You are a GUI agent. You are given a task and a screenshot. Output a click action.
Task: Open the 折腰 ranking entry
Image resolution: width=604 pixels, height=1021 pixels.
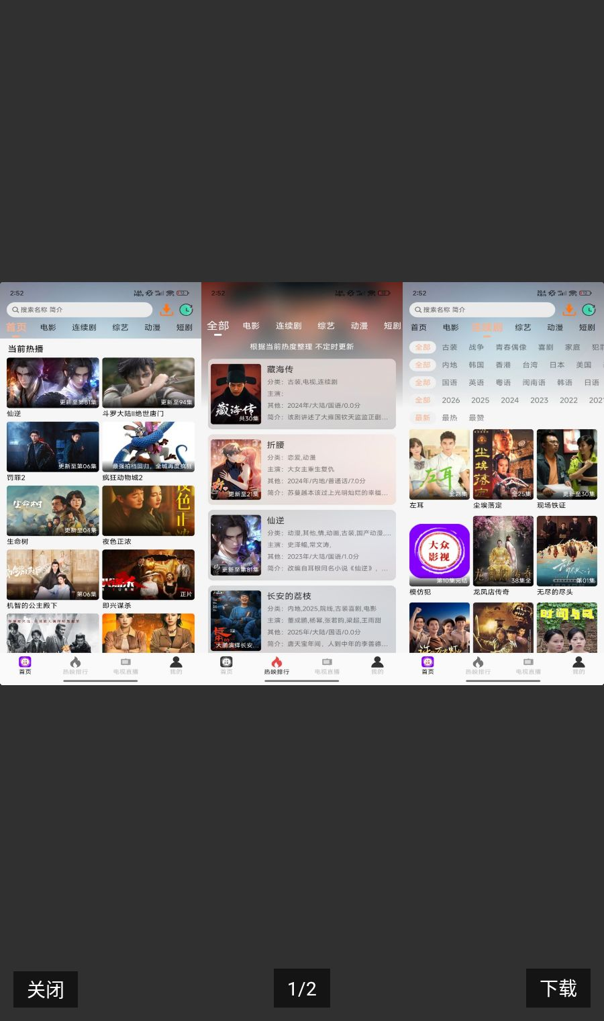pos(302,470)
